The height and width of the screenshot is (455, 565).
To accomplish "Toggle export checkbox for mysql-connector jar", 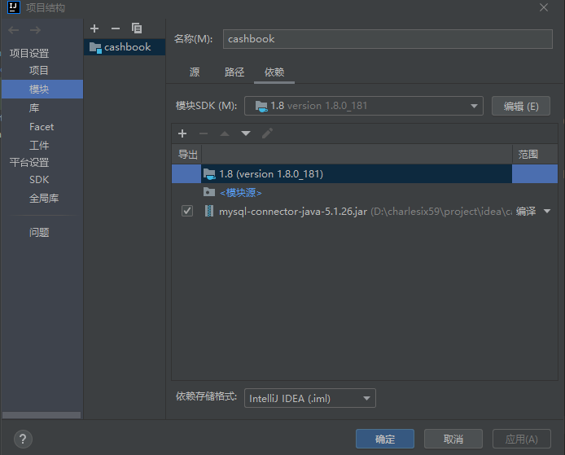I will pyautogui.click(x=187, y=211).
